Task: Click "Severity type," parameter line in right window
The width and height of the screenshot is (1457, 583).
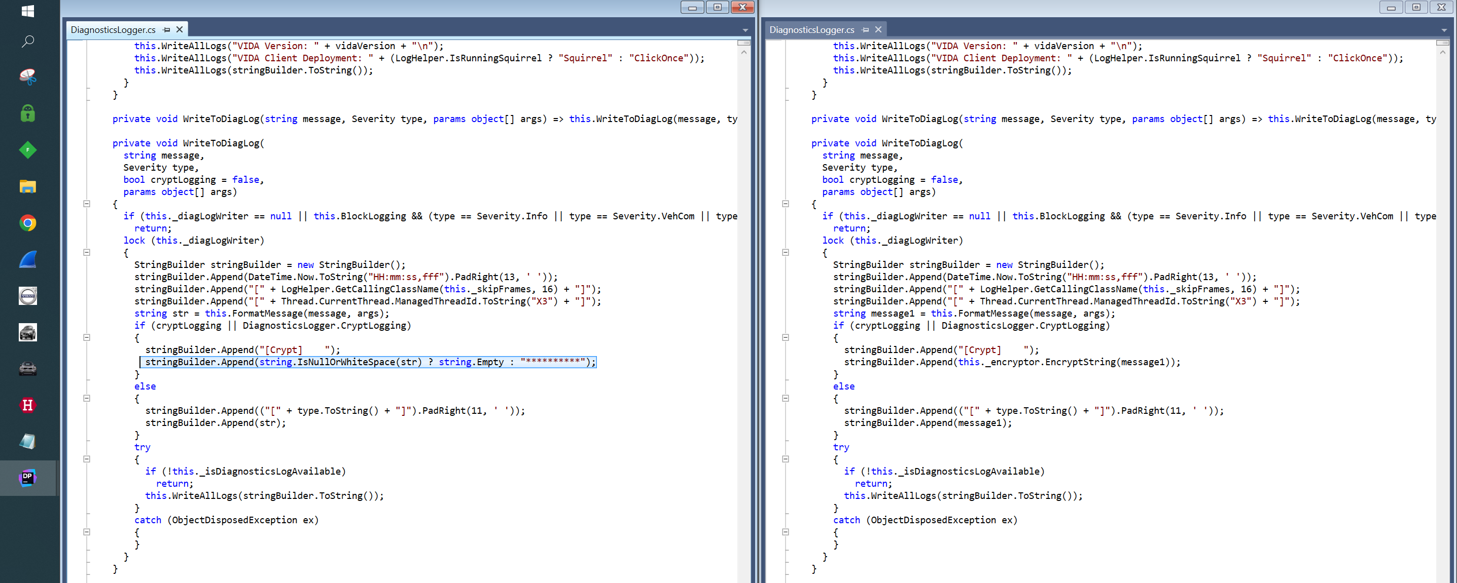Action: [x=860, y=168]
